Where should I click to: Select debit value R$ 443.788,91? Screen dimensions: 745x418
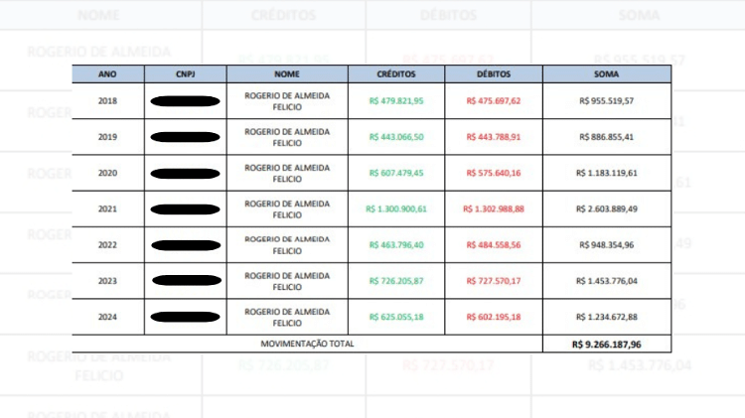(494, 137)
